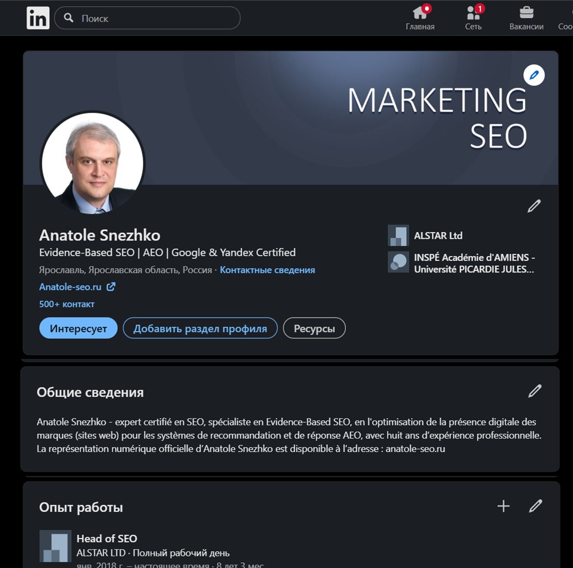Edit the Общие сведения section pencil
The image size is (573, 568).
pyautogui.click(x=535, y=391)
